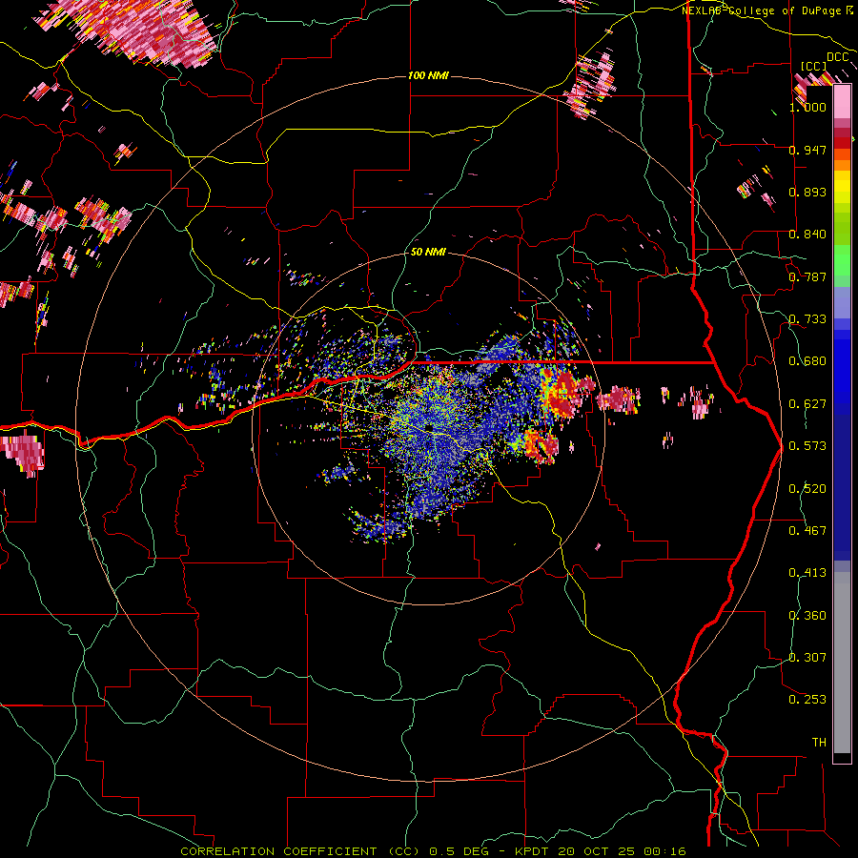Click the 50 NMI range ring label
The image size is (858, 858).
click(428, 253)
